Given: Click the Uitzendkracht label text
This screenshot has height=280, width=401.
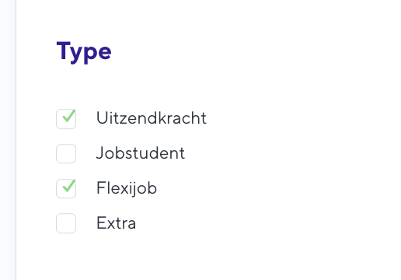Looking at the screenshot, I should click(x=152, y=118).
